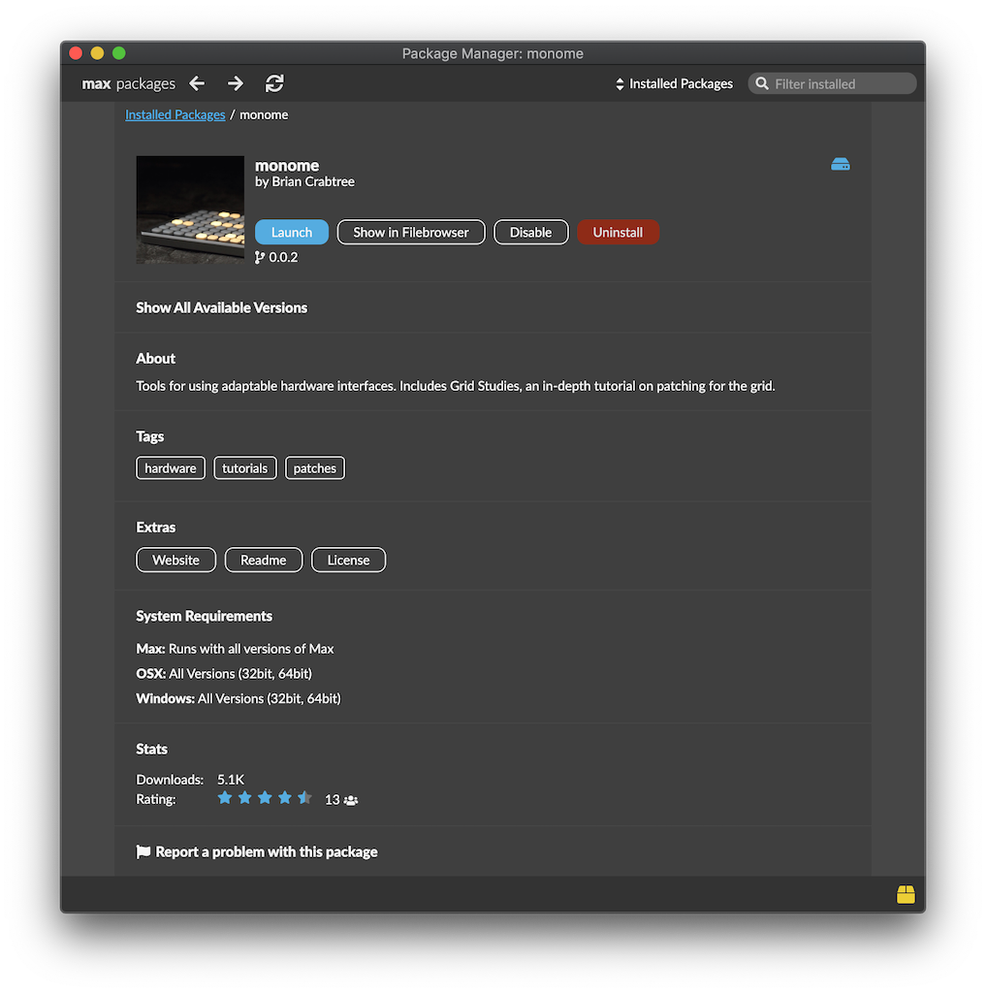Disable the monome package
This screenshot has height=993, width=986.
[x=530, y=233]
